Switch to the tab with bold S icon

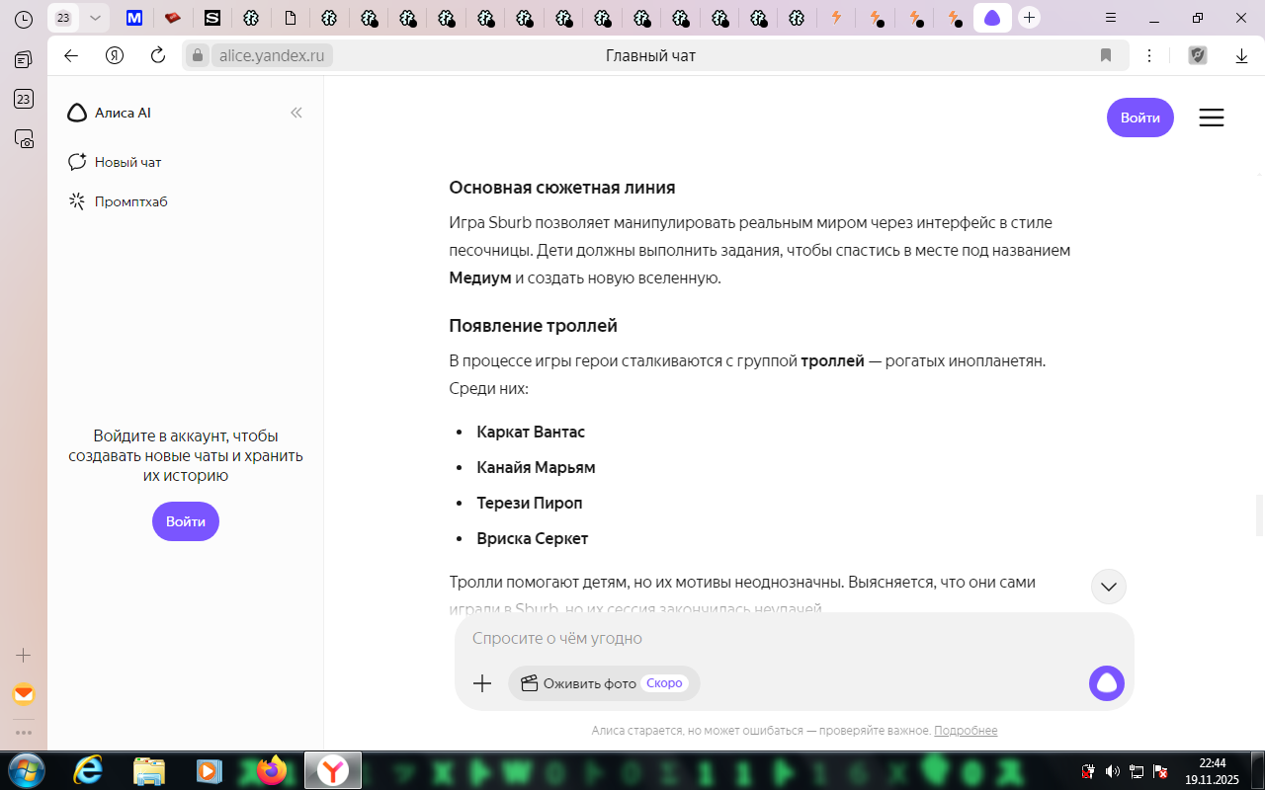point(212,18)
